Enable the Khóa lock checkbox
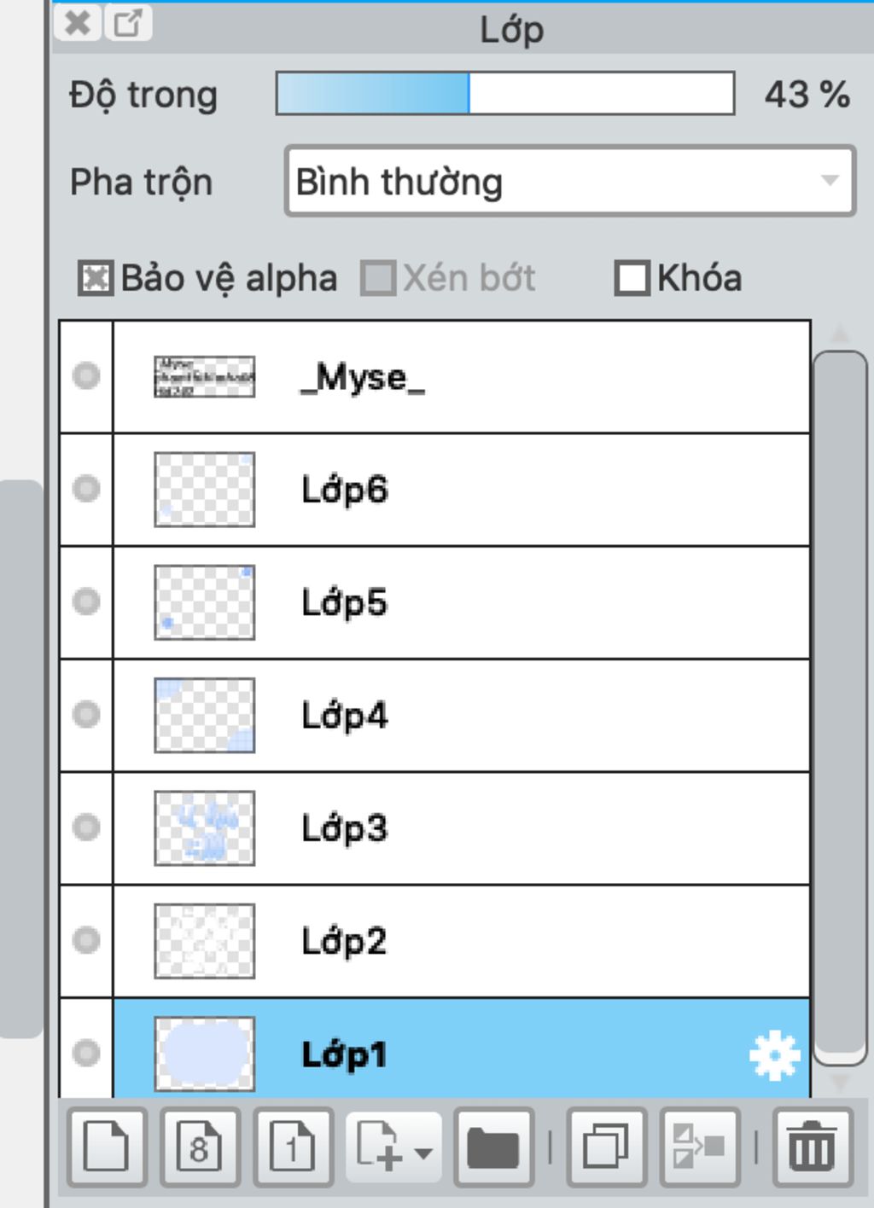The image size is (874, 1208). point(632,278)
